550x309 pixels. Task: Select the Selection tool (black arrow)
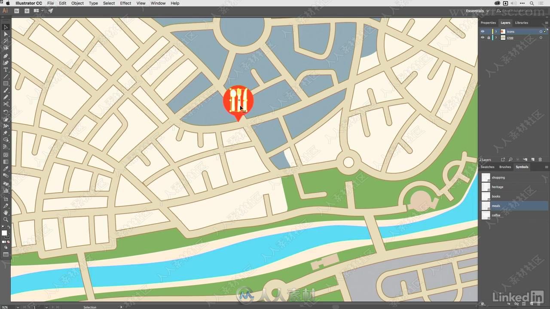[6, 27]
